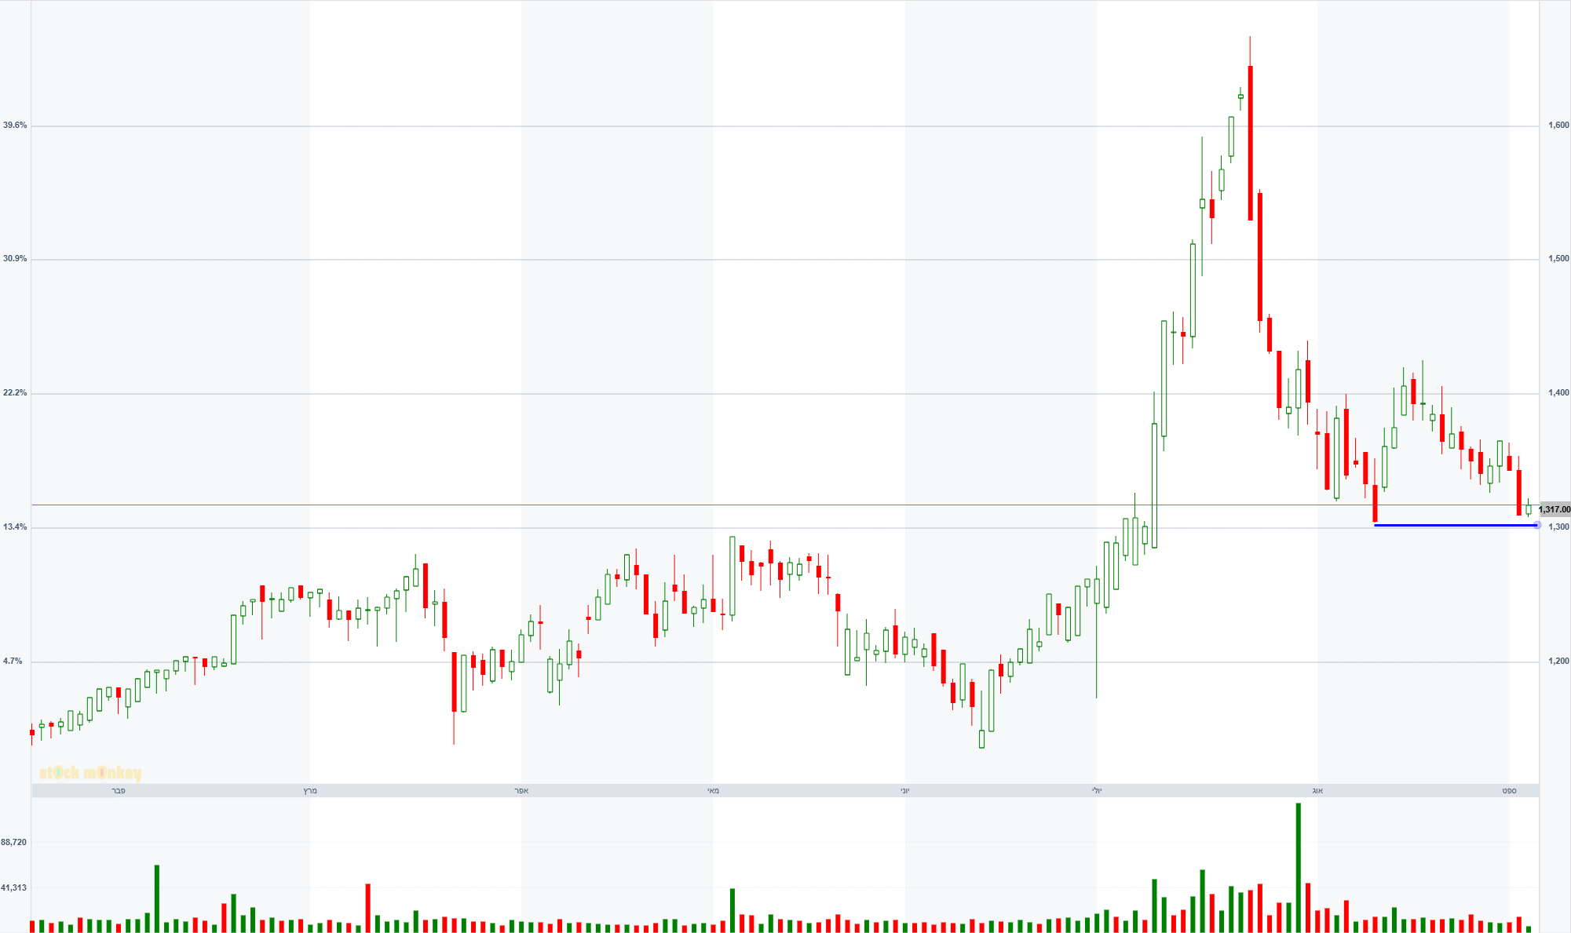Click the Stock Monkey watermark logo
Image resolution: width=1571 pixels, height=933 pixels.
(x=90, y=773)
